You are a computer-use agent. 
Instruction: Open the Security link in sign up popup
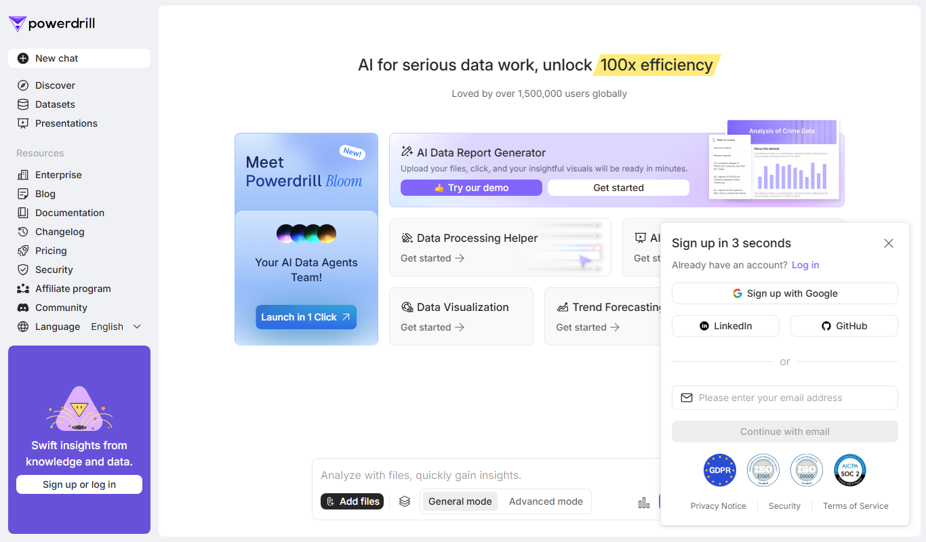tap(784, 506)
